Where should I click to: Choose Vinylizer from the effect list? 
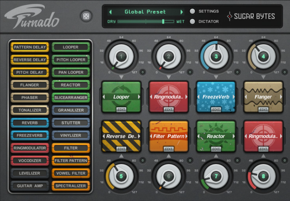pos(71,135)
